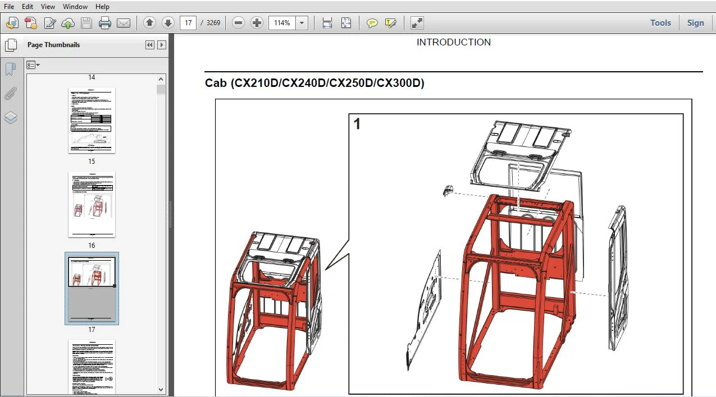Click the Save floppy disk icon
The width and height of the screenshot is (716, 397).
pyautogui.click(x=86, y=23)
